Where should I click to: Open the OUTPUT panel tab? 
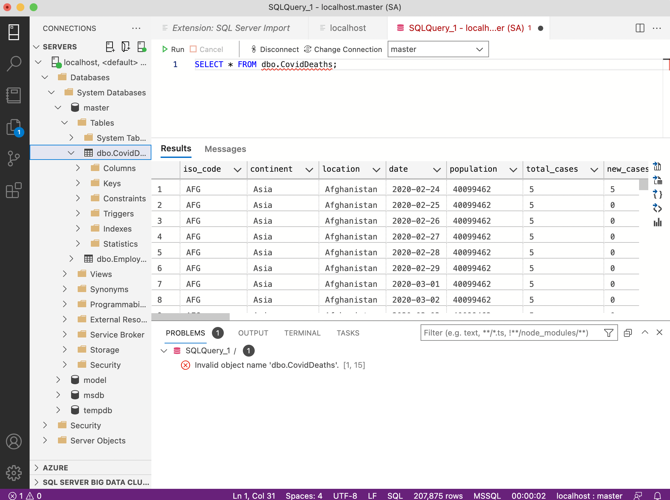(253, 333)
